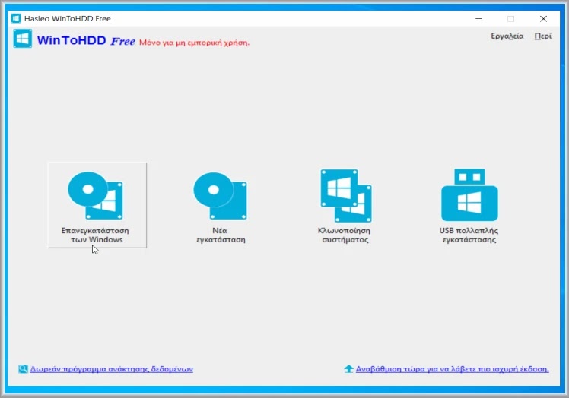
Task: Click the Νέα εγκατάσταση disc and drive icon
Action: (221, 195)
